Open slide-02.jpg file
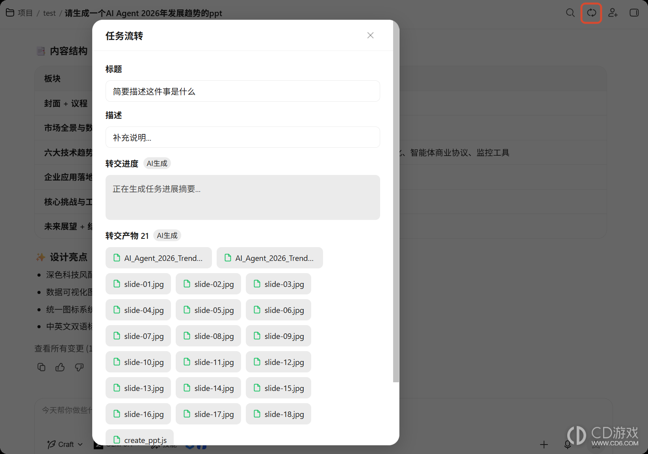Viewport: 648px width, 454px height. click(208, 284)
